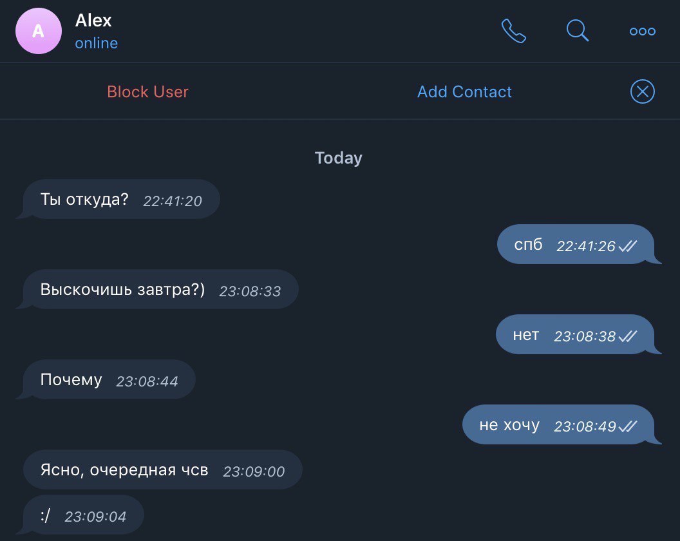This screenshot has width=680, height=541.
Task: Open Alex's profile from the name
Action: [x=93, y=21]
